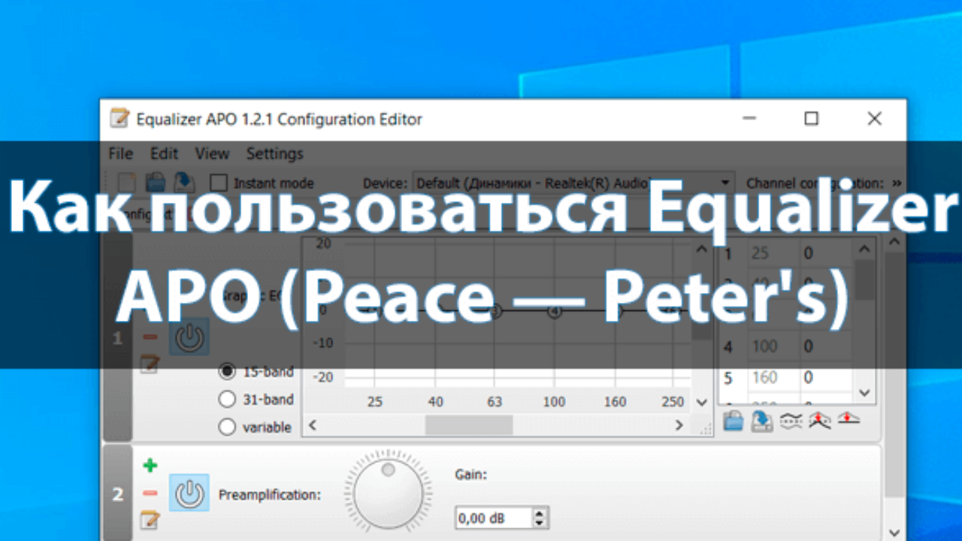Click the Save file toolbar icon
Image resolution: width=962 pixels, height=541 pixels.
pos(183,183)
